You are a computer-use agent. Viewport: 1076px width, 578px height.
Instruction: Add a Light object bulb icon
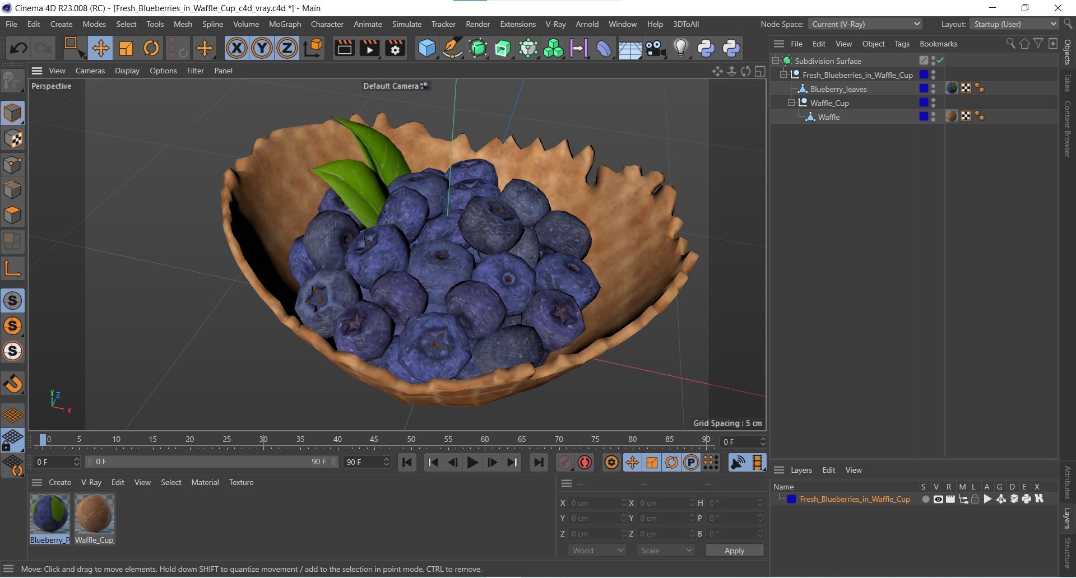[x=680, y=48]
